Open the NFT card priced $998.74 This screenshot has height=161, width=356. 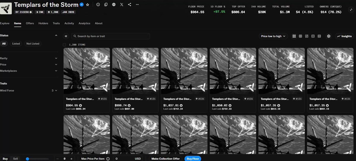pyautogui.click(x=135, y=80)
